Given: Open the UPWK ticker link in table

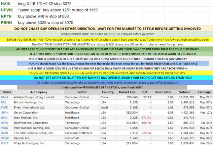Looking at the screenshot, I should [x=5, y=138].
